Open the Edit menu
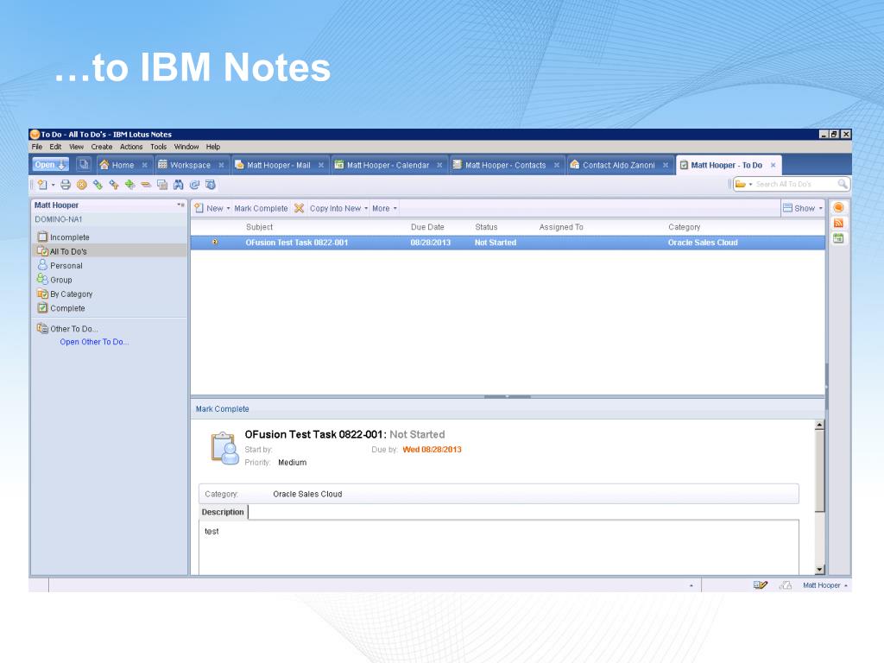The width and height of the screenshot is (884, 663). (x=55, y=147)
